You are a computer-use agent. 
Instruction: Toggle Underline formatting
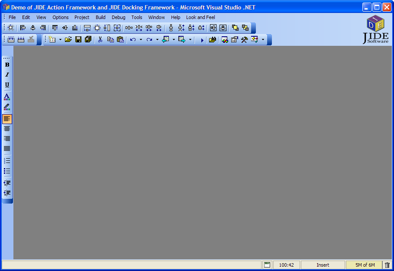pos(7,85)
